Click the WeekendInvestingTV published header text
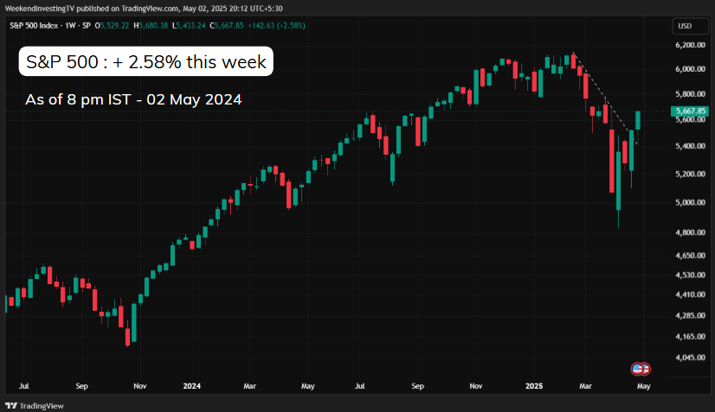The height and width of the screenshot is (412, 715). [x=144, y=8]
